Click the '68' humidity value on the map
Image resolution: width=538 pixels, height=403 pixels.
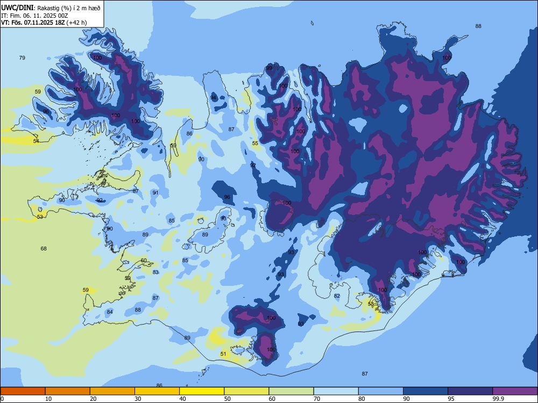click(x=44, y=248)
